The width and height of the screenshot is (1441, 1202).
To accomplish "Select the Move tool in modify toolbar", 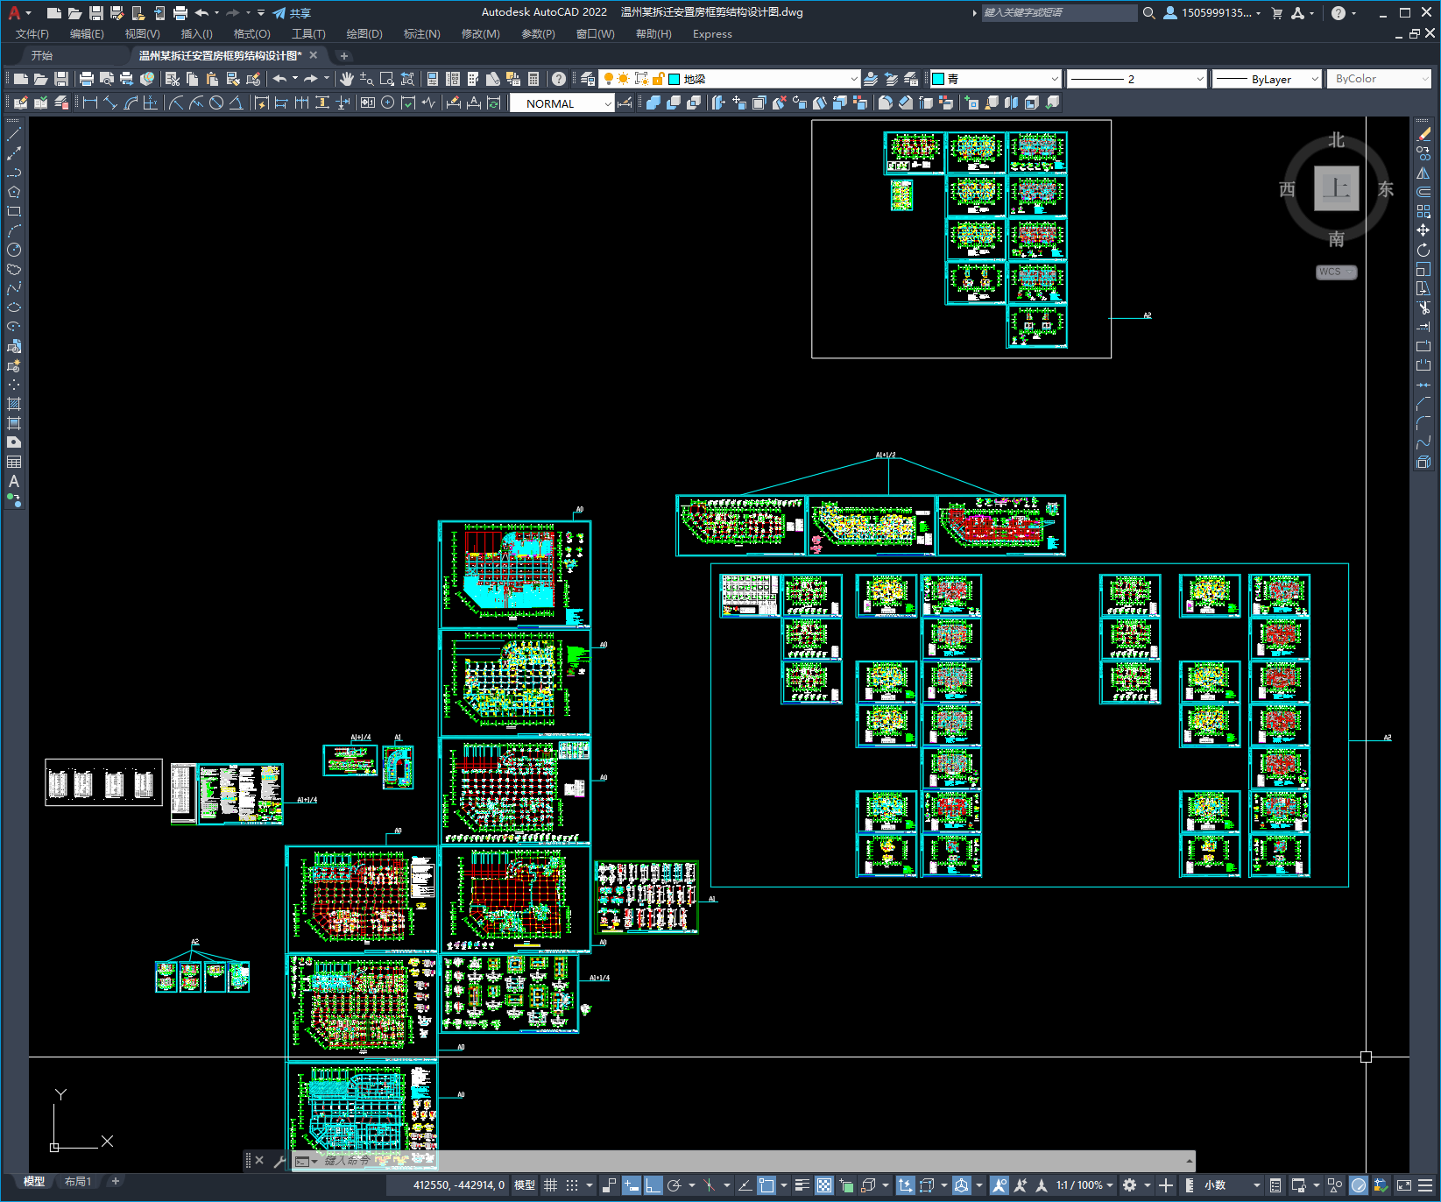I will tap(1423, 230).
